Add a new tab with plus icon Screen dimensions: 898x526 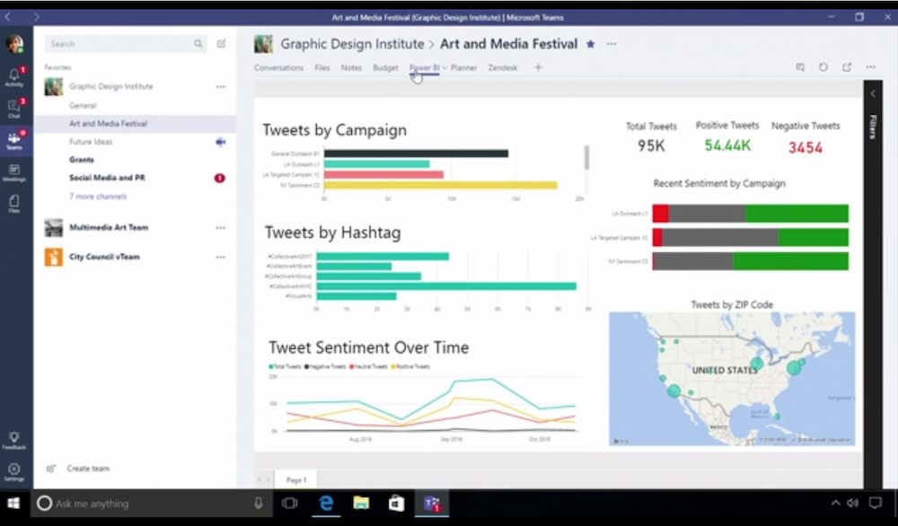tap(538, 67)
